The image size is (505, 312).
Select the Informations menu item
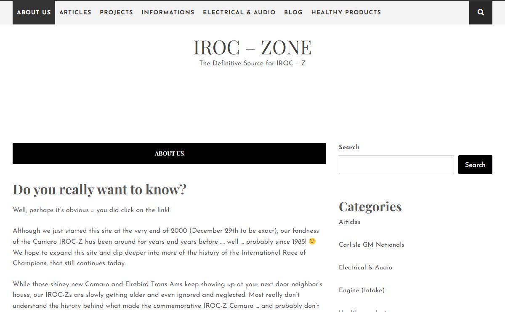(168, 13)
